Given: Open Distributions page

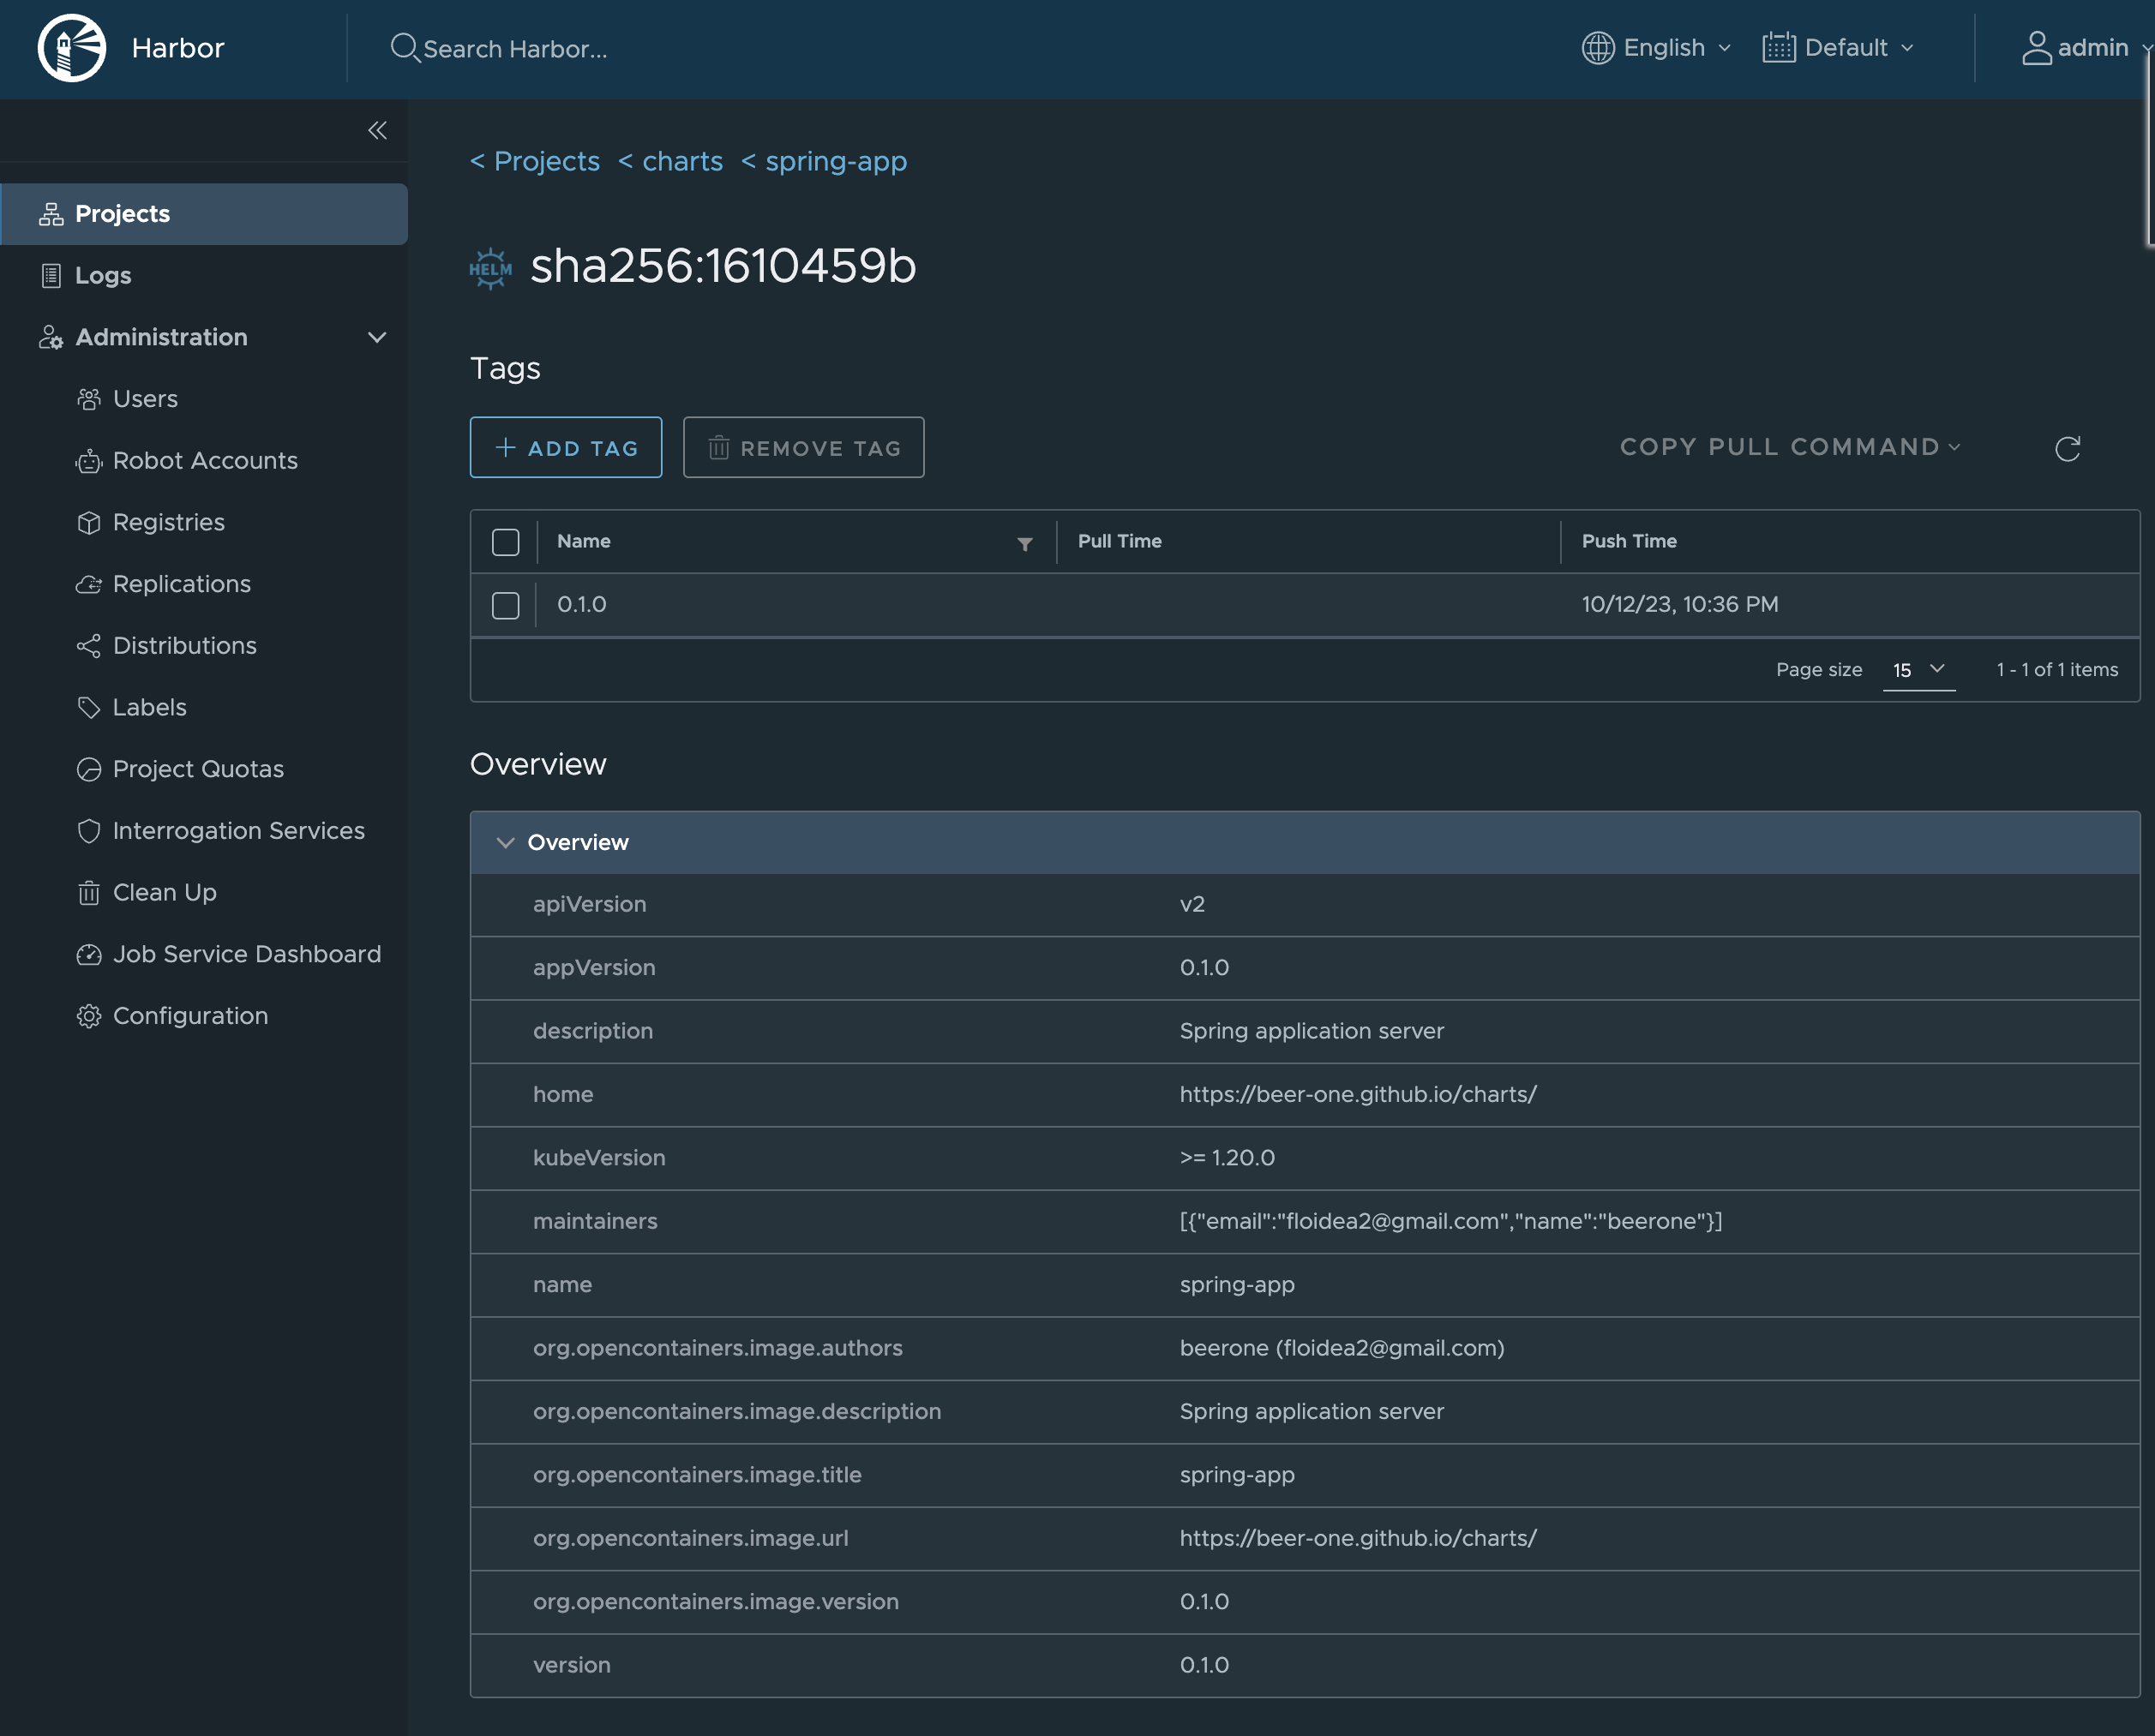Looking at the screenshot, I should (185, 646).
